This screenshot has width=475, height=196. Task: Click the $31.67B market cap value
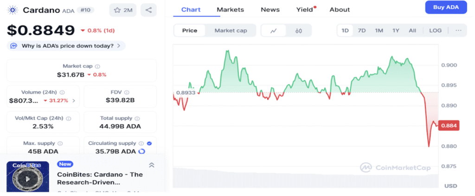(71, 75)
